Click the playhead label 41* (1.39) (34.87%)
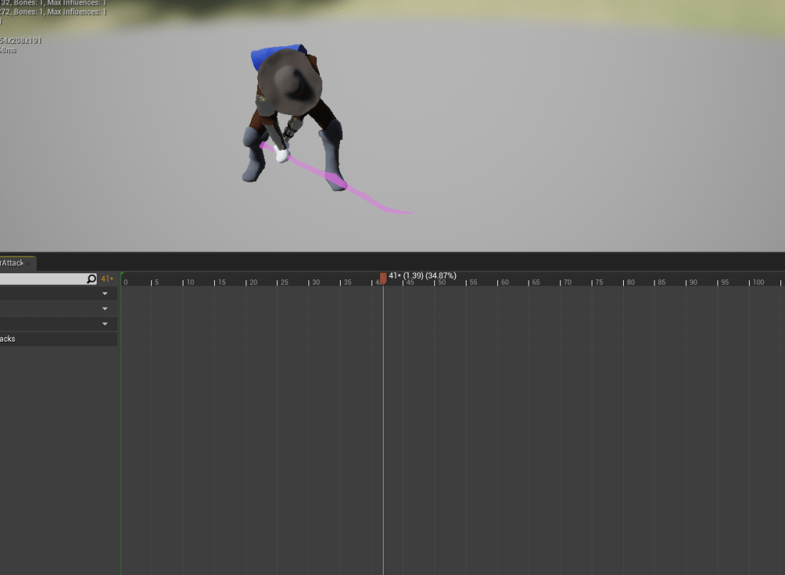Viewport: 785px width, 575px height. [x=422, y=276]
